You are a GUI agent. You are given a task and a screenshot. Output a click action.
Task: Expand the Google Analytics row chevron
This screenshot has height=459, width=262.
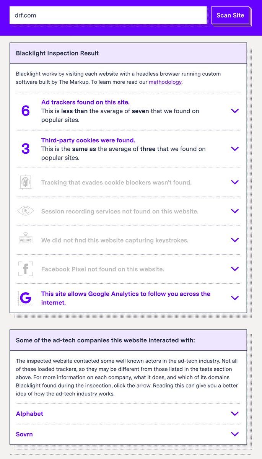(x=235, y=298)
